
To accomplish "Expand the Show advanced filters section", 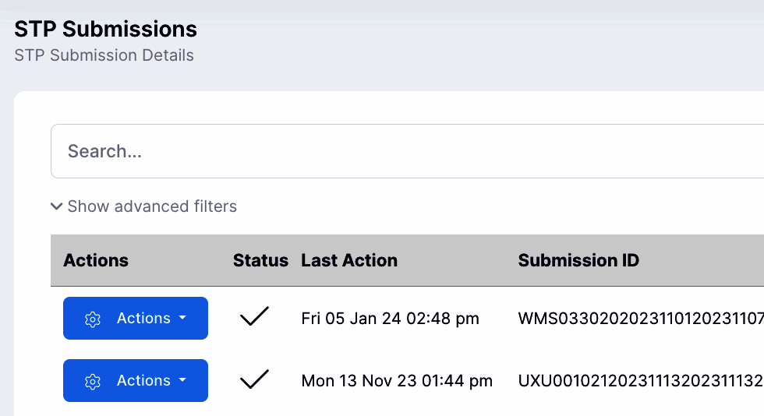I will pos(151,206).
